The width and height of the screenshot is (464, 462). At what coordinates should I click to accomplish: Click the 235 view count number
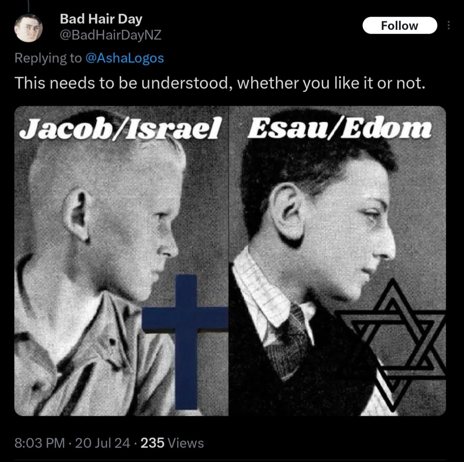tap(152, 443)
